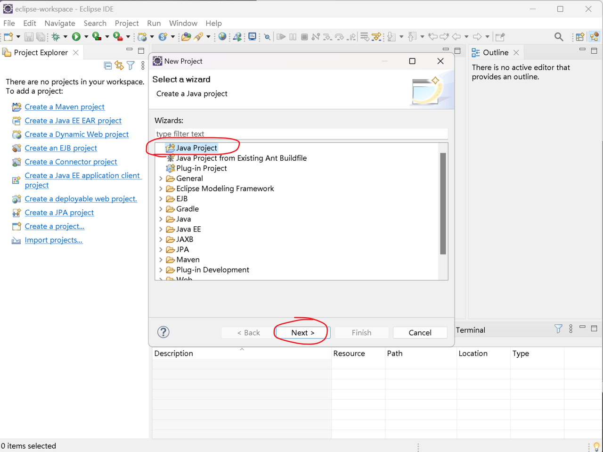Expand the Eclipse Modeling Framework folder

click(x=161, y=189)
